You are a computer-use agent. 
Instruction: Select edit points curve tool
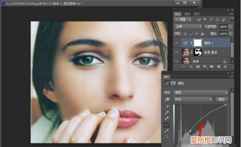167,125
